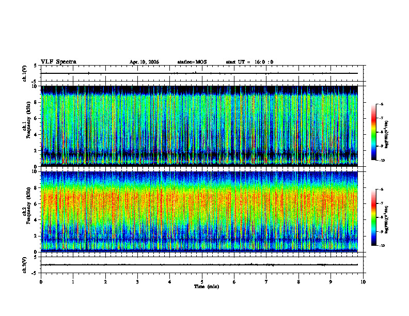Click the upper color scale bar beside ch.1
This screenshot has width=409, height=316.
373,132
